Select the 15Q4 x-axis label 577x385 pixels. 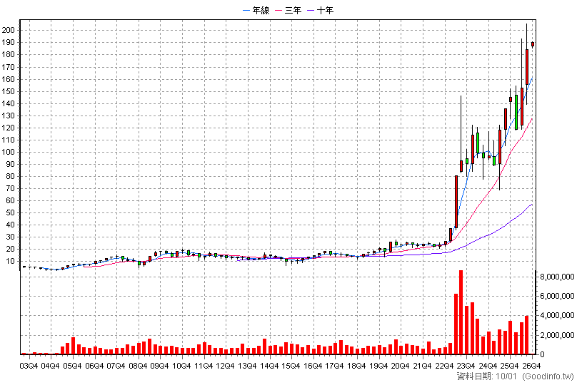(291, 366)
